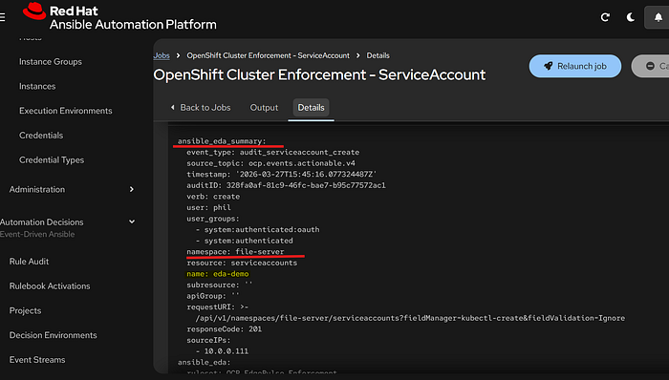The image size is (669, 380).
Task: Open Credentials in the sidebar
Action: pos(41,136)
